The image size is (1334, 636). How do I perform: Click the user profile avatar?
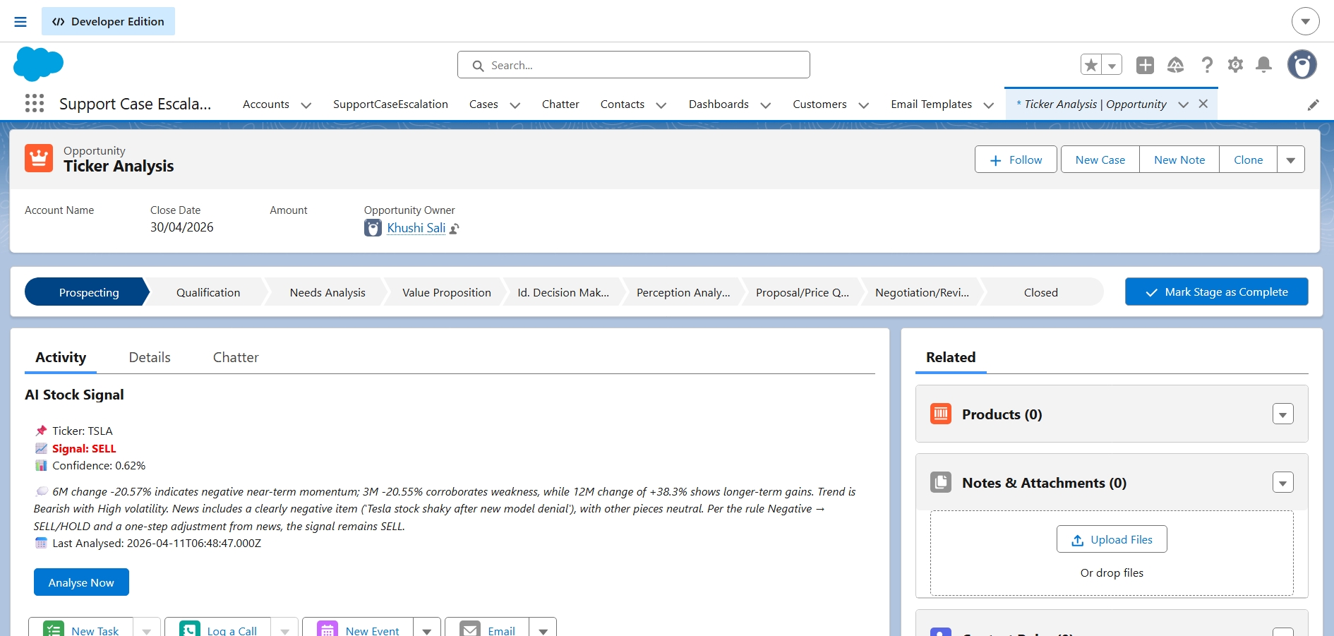click(1302, 65)
